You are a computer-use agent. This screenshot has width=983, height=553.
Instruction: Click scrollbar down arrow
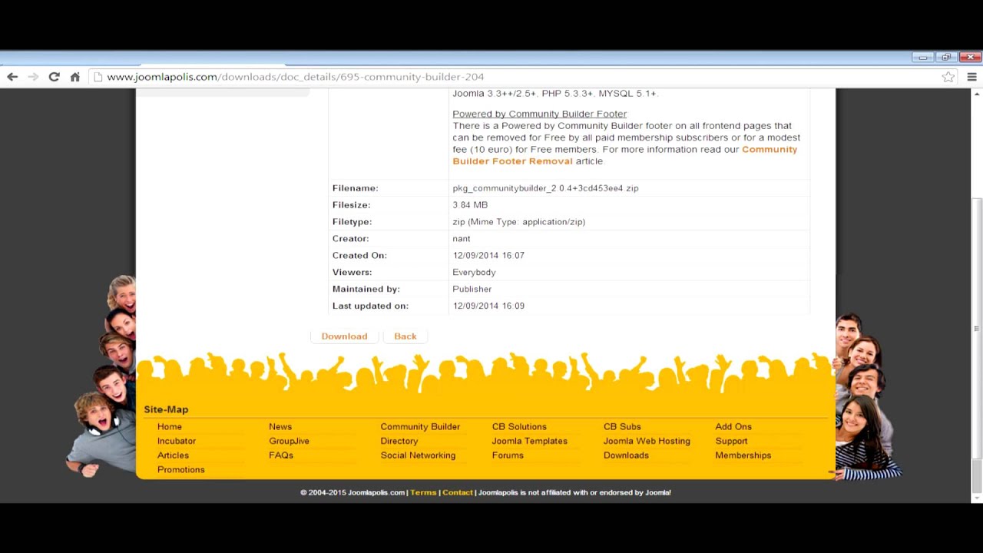tap(977, 498)
